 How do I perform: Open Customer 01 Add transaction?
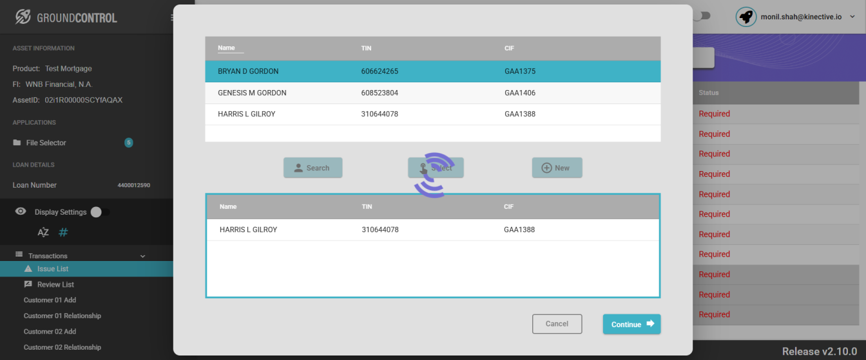[x=50, y=300]
